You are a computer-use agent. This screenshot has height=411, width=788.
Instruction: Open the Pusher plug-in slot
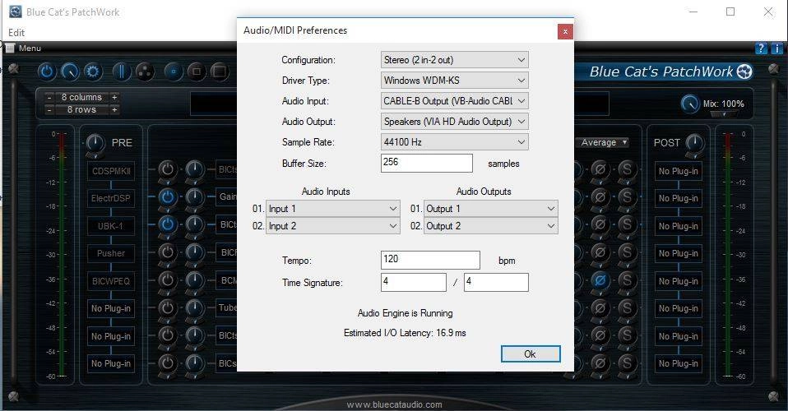[x=111, y=253]
